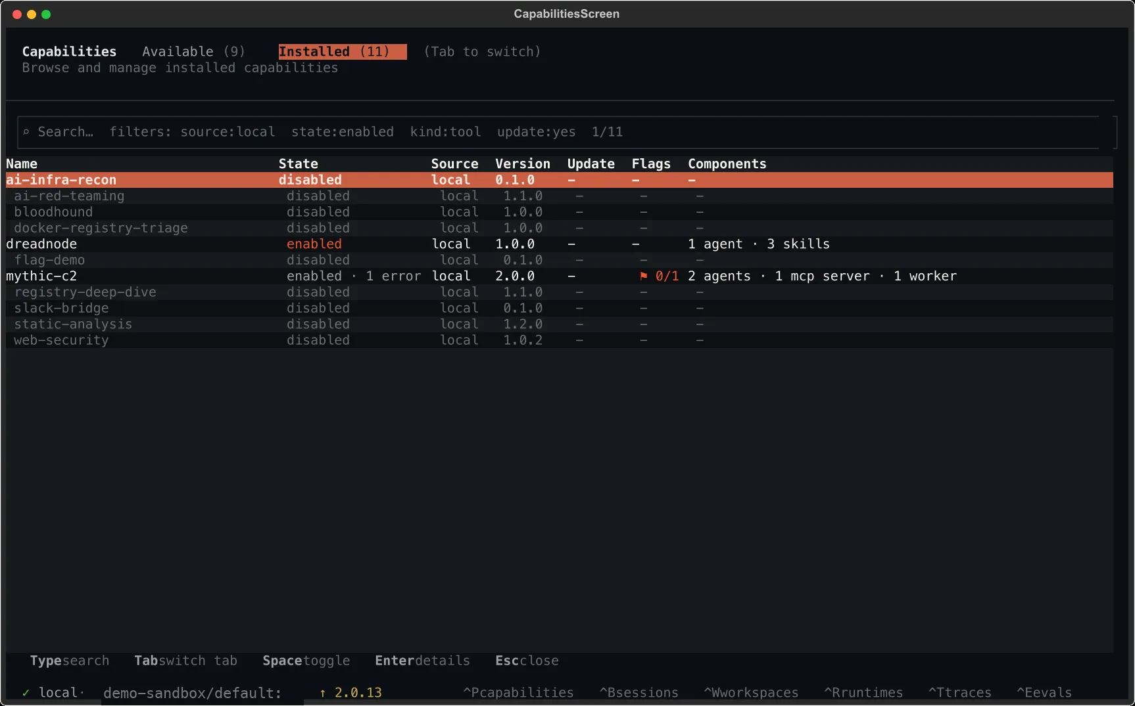1135x706 pixels.
Task: Toggle the state:enabled filter
Action: coord(343,132)
